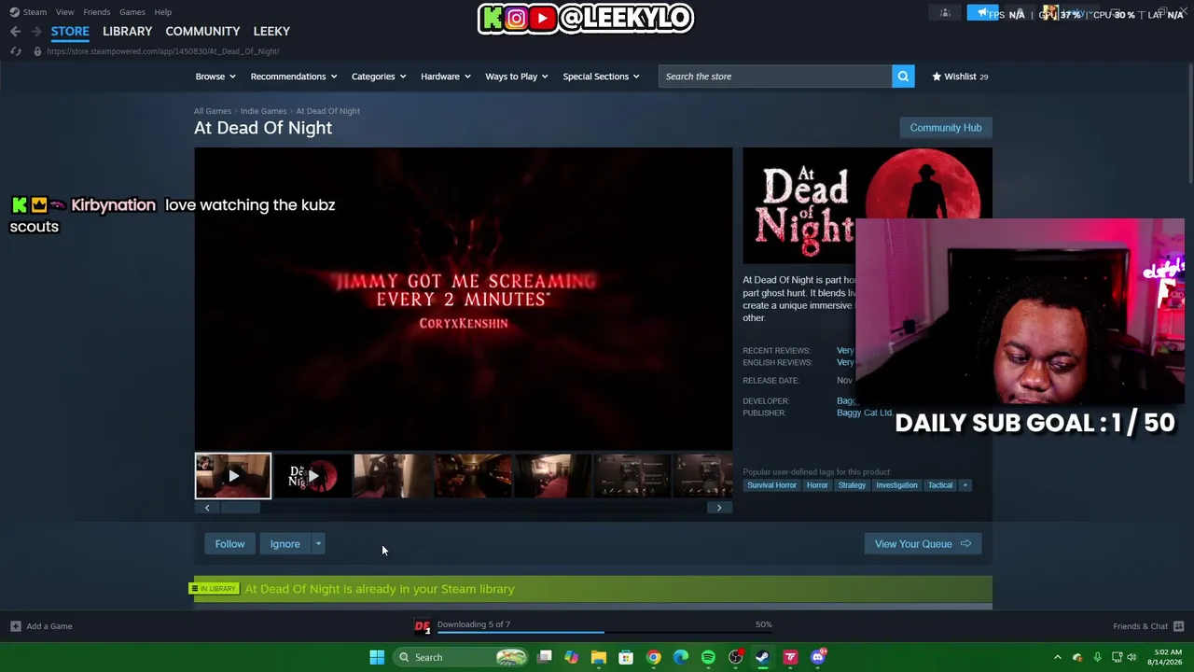This screenshot has height=672, width=1194.
Task: Click the Follow button
Action: click(229, 544)
